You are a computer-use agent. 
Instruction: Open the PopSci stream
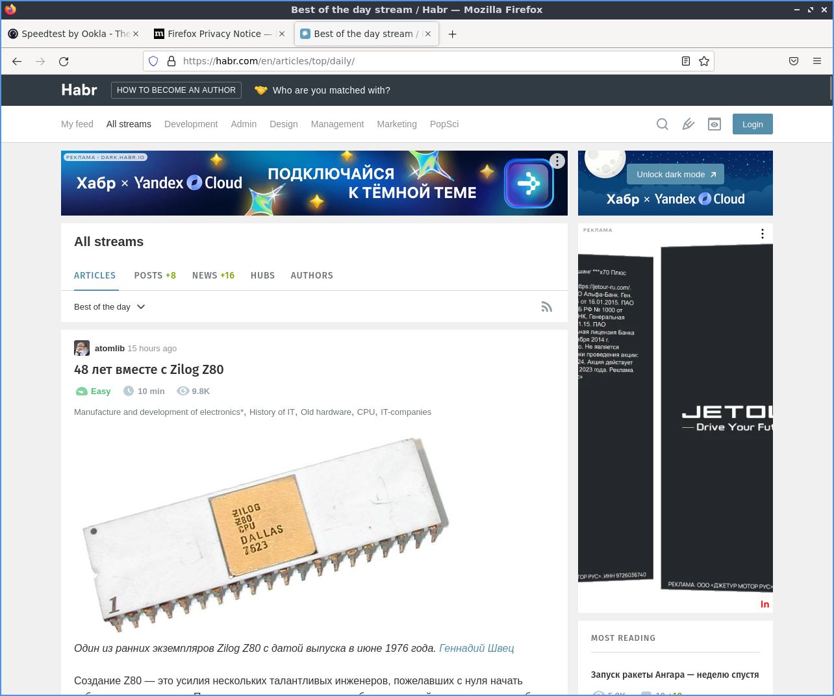(x=444, y=124)
